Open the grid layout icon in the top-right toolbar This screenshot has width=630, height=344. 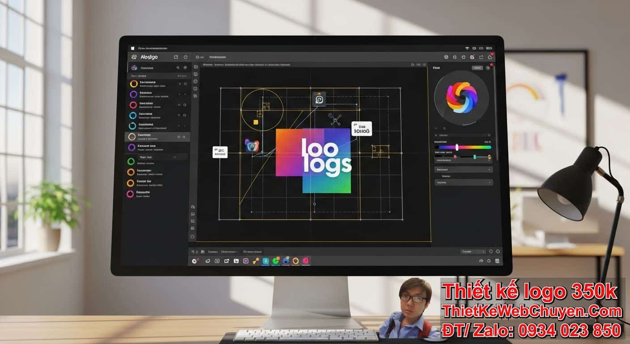click(446, 57)
